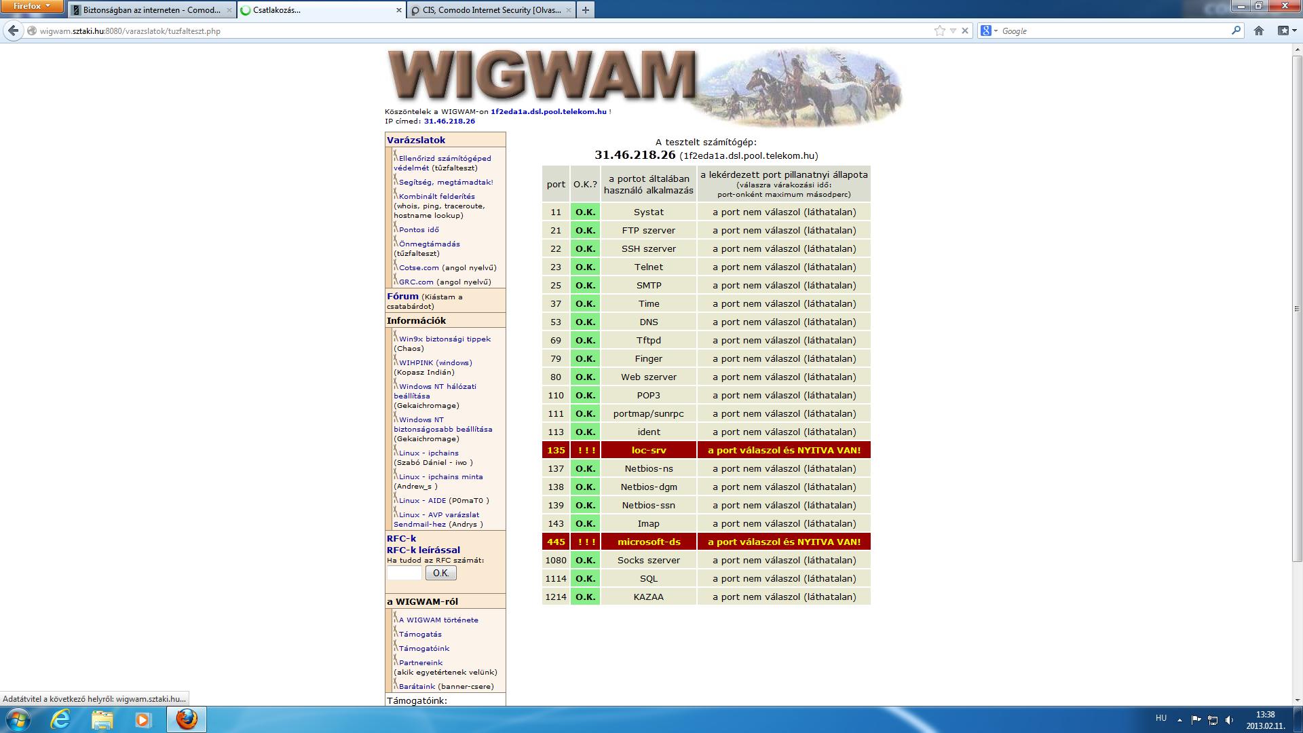Open the Varázslatok link
Screen dimensions: 1303x733
pos(416,140)
